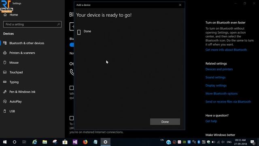The image size is (259, 146).
Task: Close the Add a device dialog
Action: pyautogui.click(x=180, y=5)
